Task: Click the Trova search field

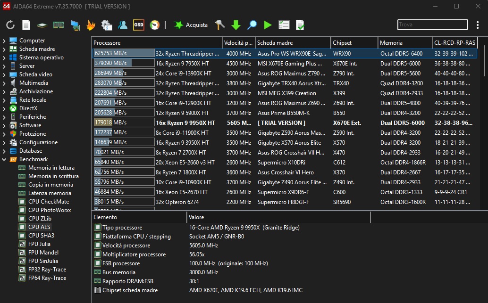Action: (x=433, y=25)
